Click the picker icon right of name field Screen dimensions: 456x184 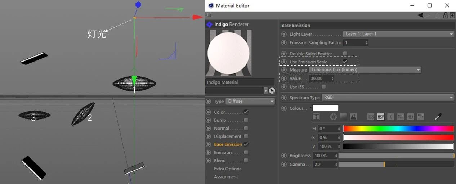tap(272, 91)
